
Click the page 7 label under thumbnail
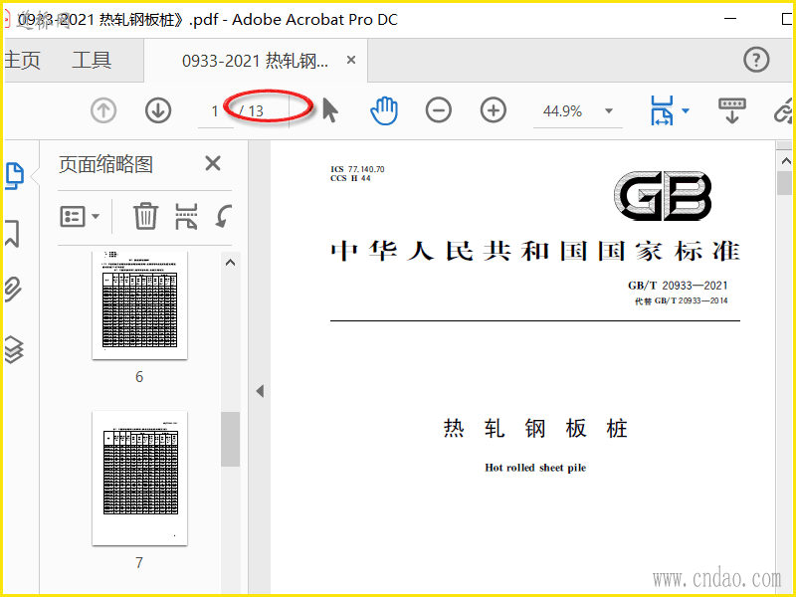139,562
